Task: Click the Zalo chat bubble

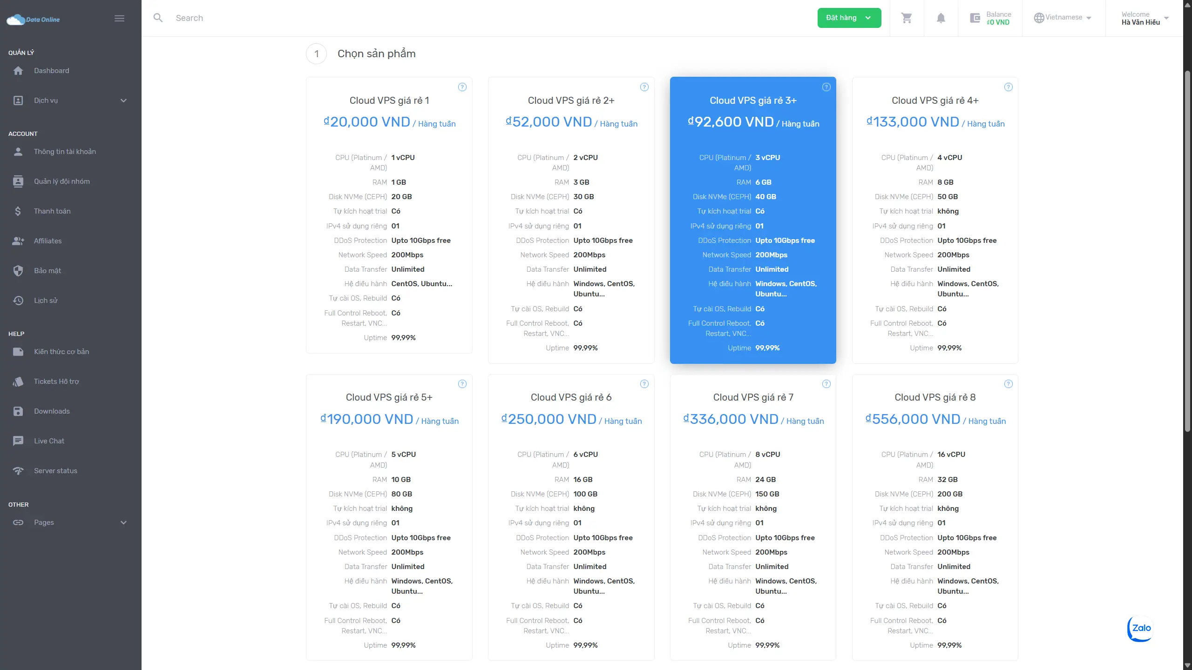Action: [x=1140, y=628]
